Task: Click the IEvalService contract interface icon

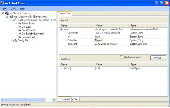Action: coord(15,20)
